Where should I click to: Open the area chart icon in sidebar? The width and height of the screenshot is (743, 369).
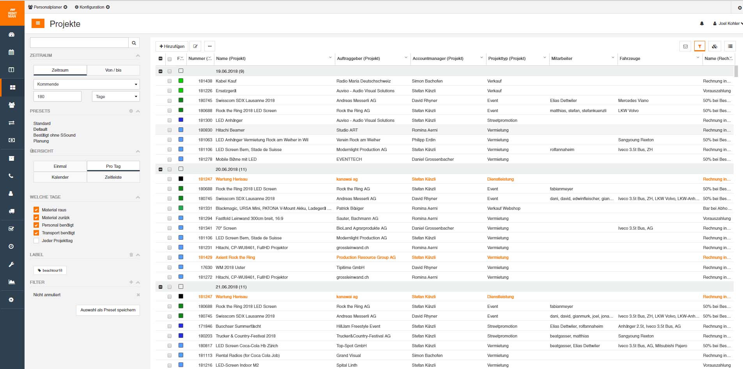(12, 282)
